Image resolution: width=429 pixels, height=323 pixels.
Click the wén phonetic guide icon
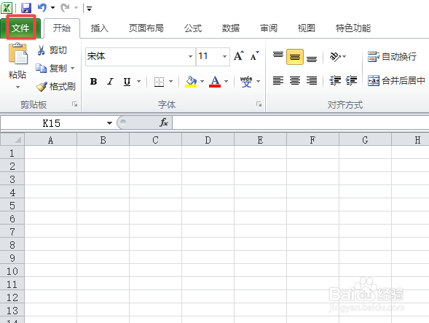246,82
